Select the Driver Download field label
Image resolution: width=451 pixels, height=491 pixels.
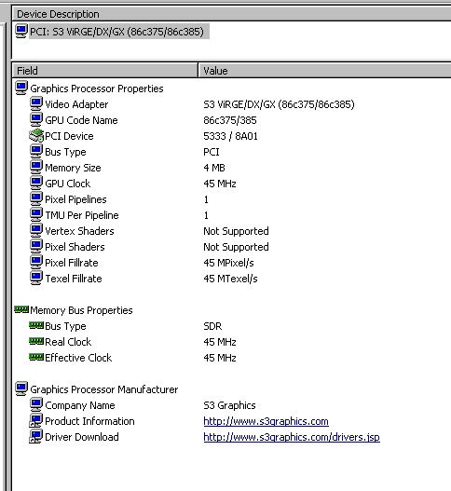pos(82,437)
